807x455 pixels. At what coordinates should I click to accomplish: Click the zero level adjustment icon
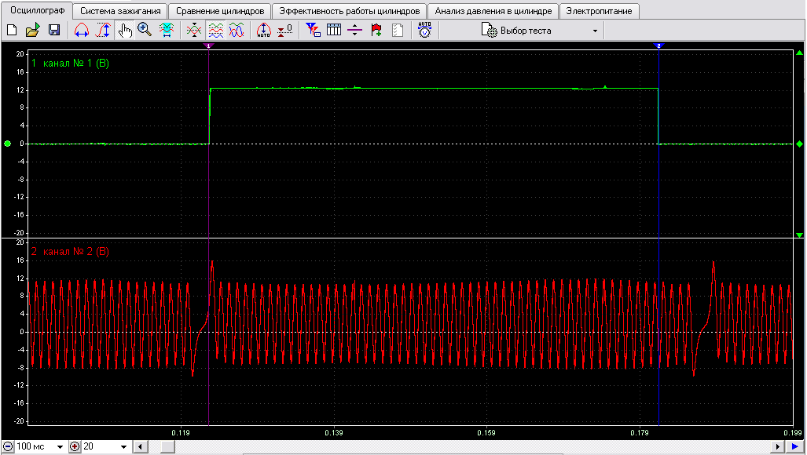point(284,31)
